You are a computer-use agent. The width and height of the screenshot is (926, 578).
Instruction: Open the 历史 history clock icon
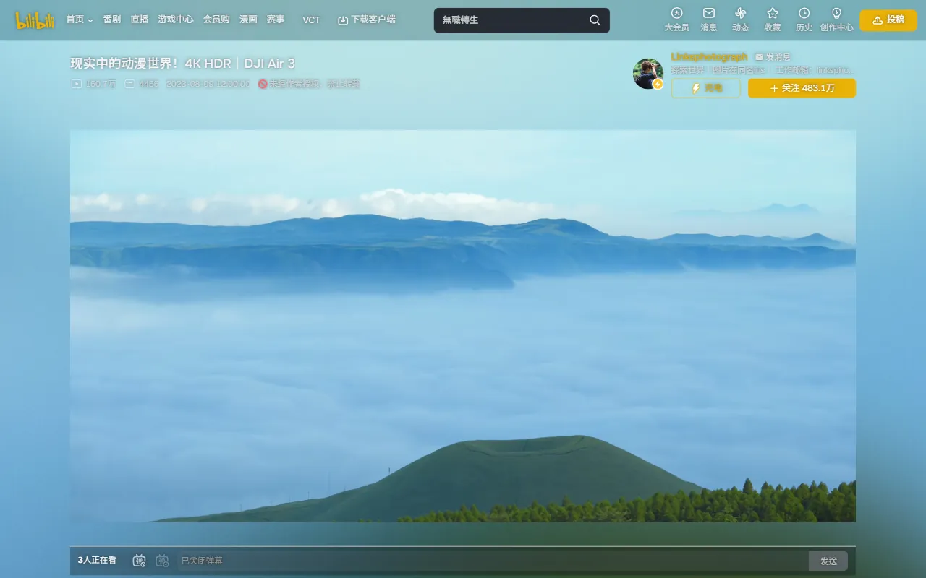coord(804,20)
